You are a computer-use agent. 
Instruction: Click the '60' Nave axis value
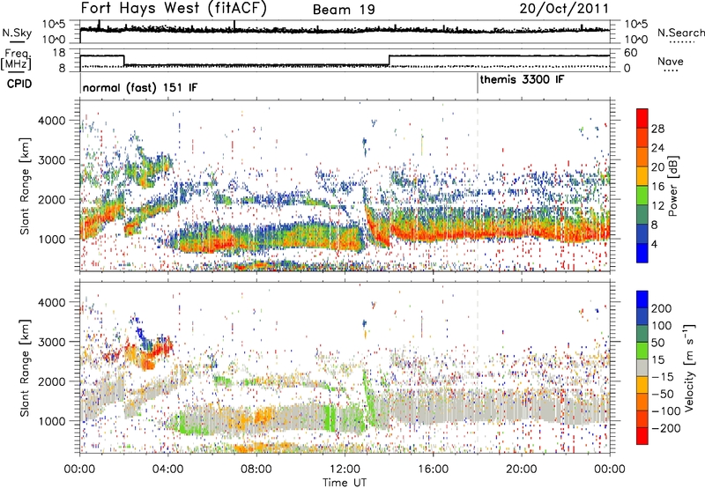631,53
